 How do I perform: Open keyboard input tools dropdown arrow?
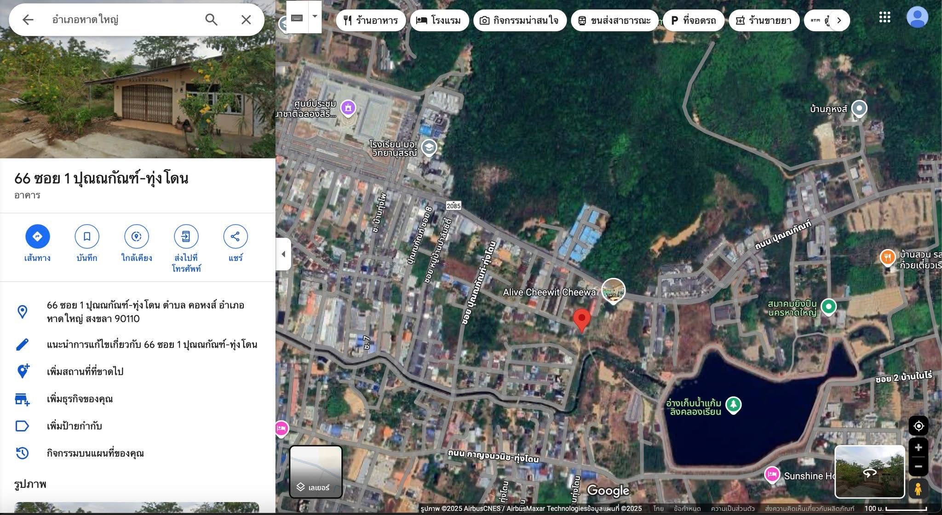point(315,16)
